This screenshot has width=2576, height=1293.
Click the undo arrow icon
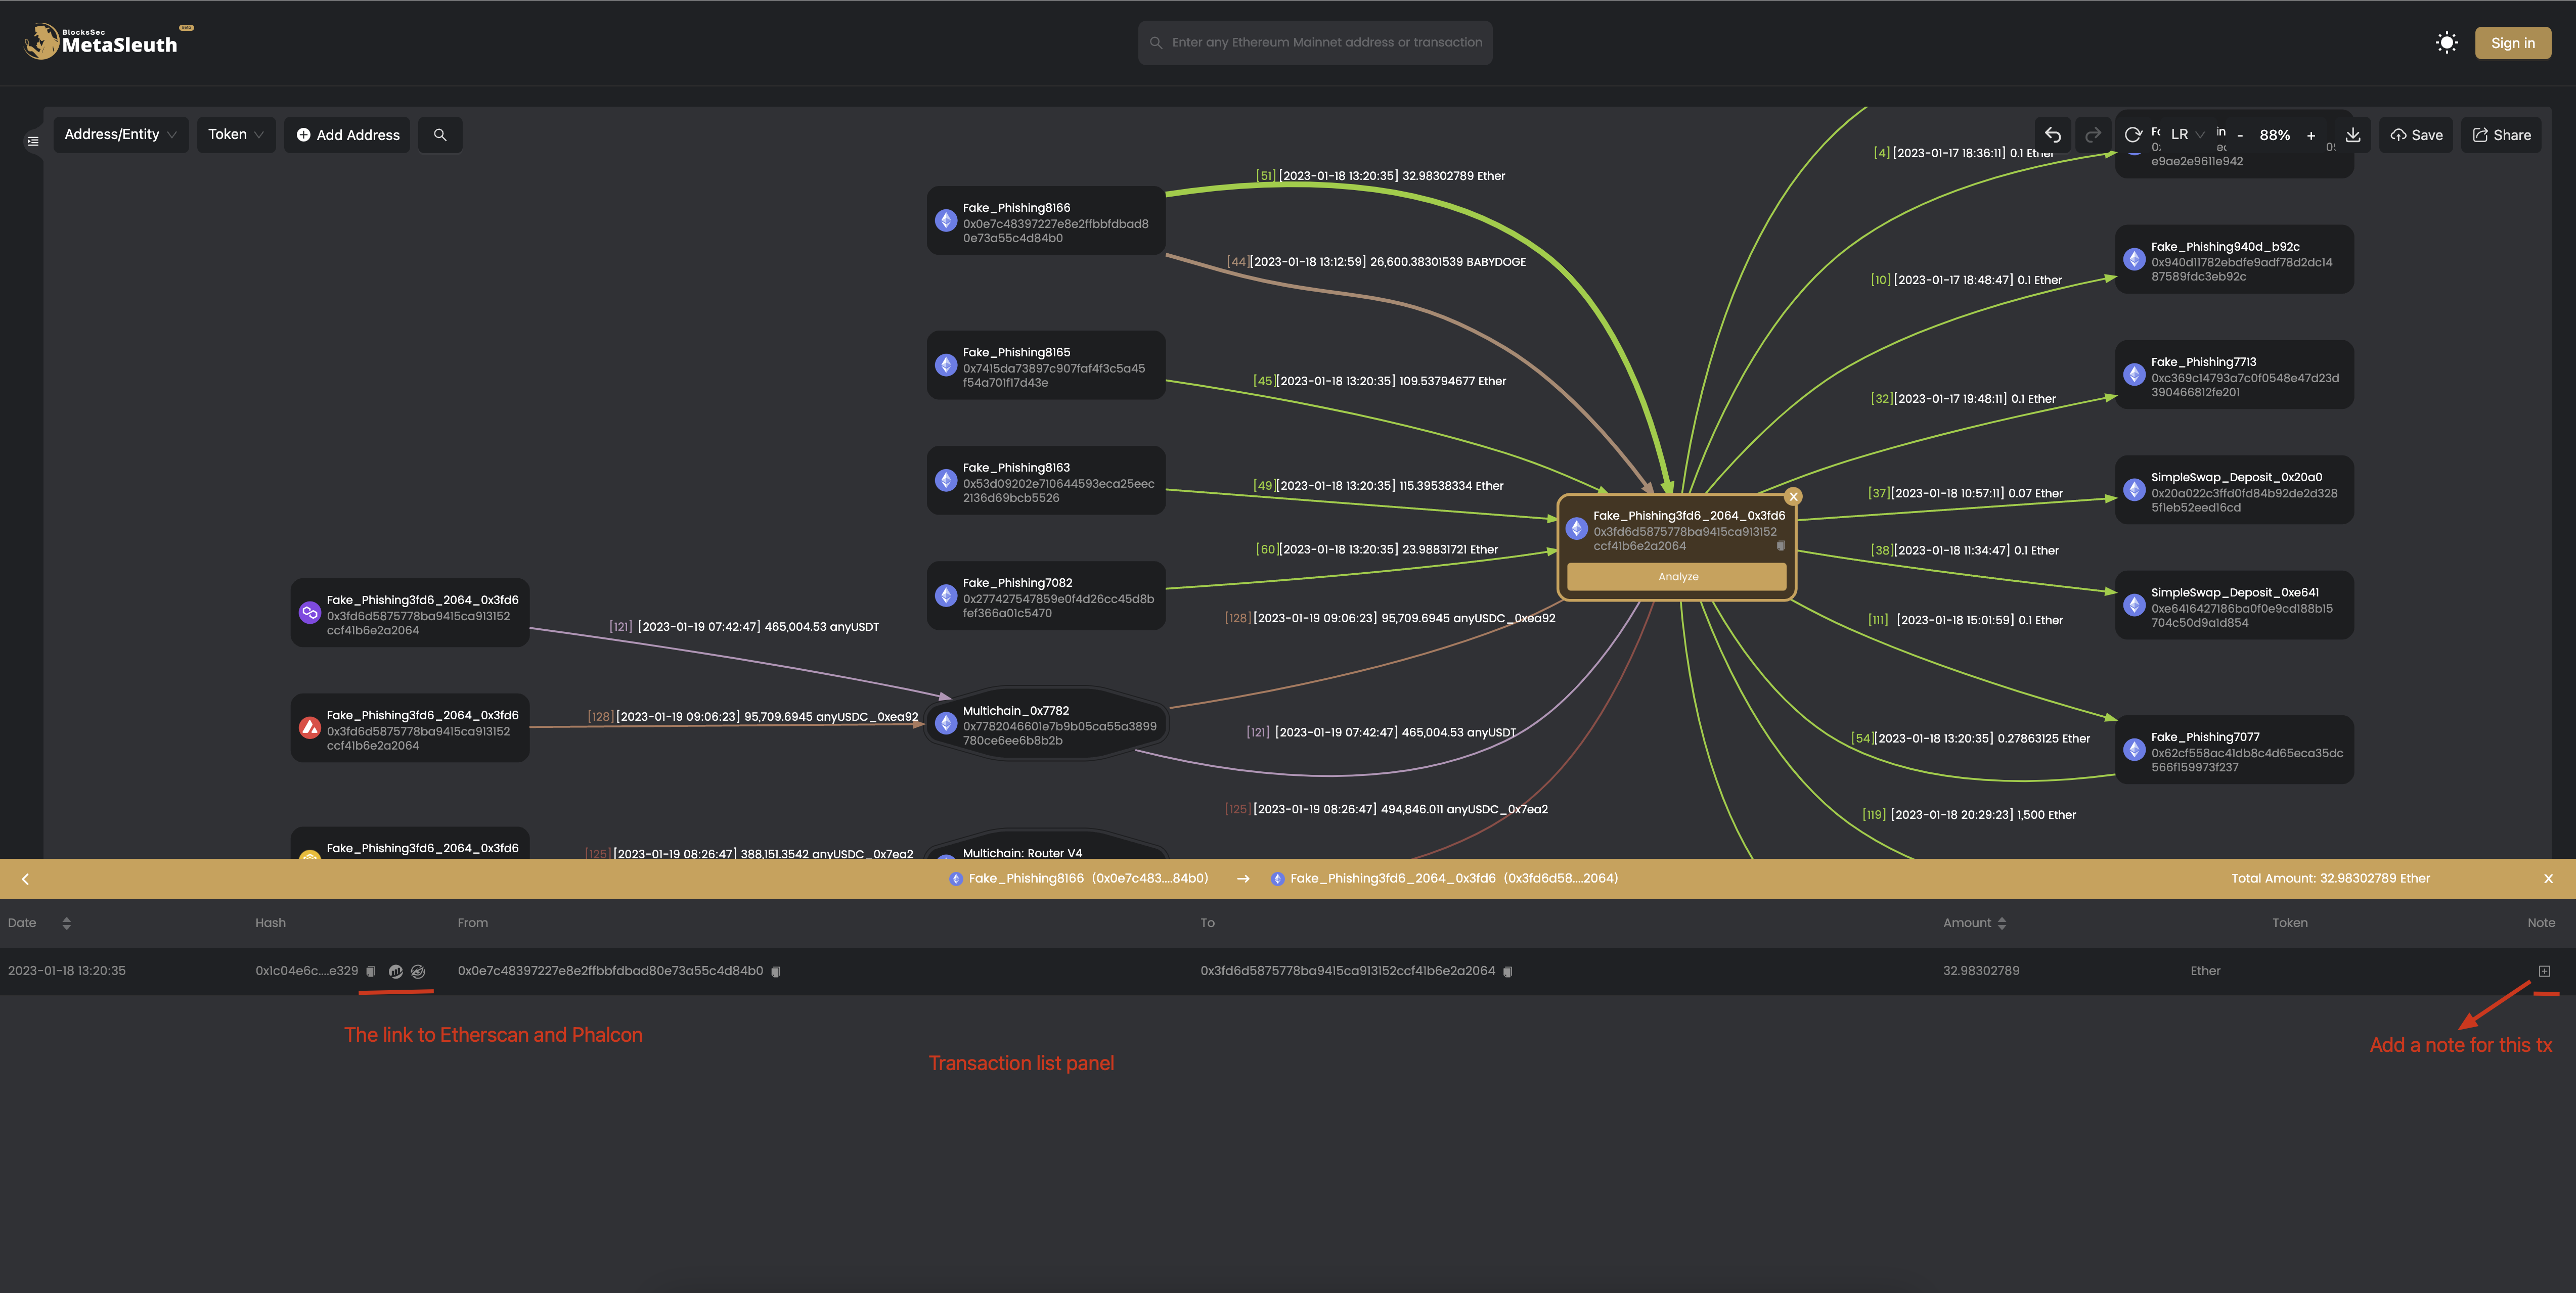2053,135
